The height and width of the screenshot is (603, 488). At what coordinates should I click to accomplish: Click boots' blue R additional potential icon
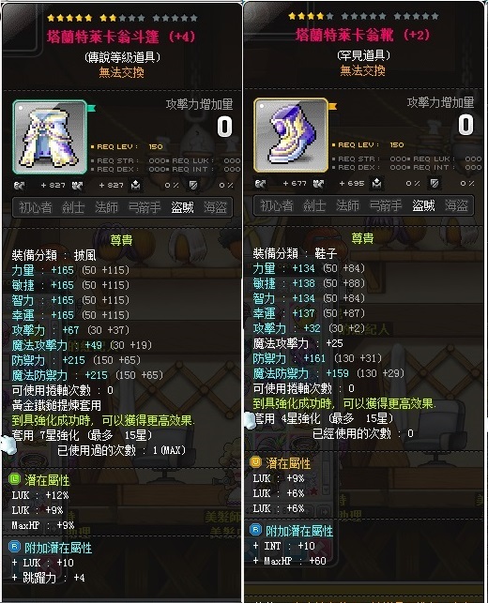pos(255,530)
